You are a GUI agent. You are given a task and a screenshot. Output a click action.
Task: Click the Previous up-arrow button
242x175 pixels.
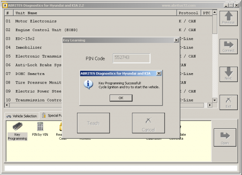pos(228,18)
